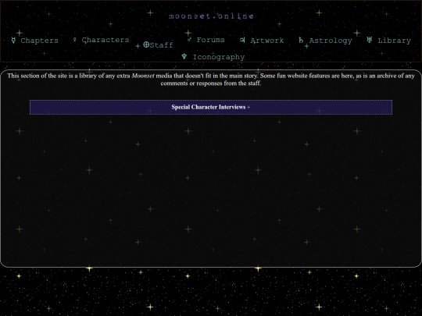The width and height of the screenshot is (422, 316).
Task: Open the Astrology page
Action: click(x=331, y=41)
